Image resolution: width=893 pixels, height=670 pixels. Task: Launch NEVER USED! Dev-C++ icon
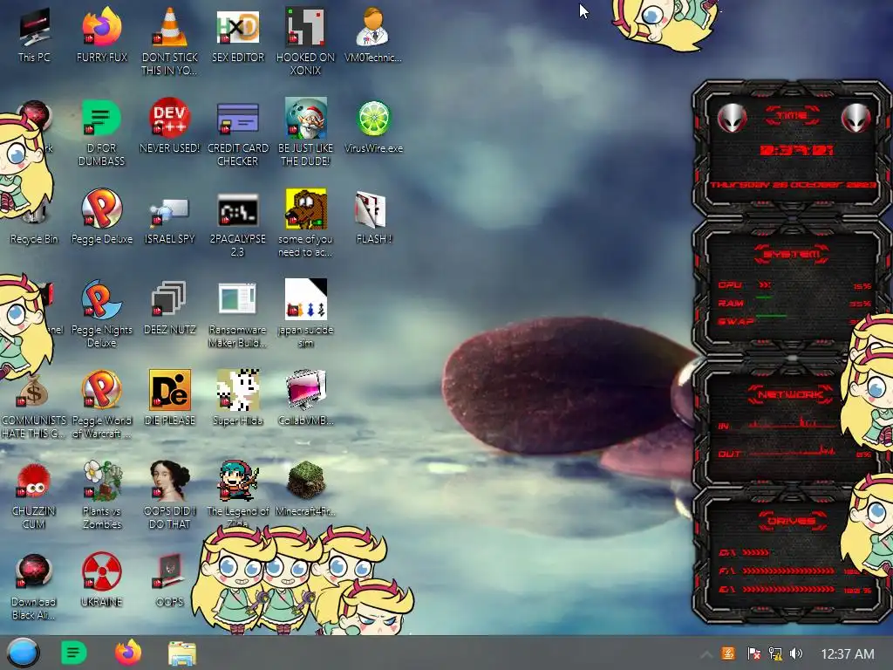tap(169, 126)
